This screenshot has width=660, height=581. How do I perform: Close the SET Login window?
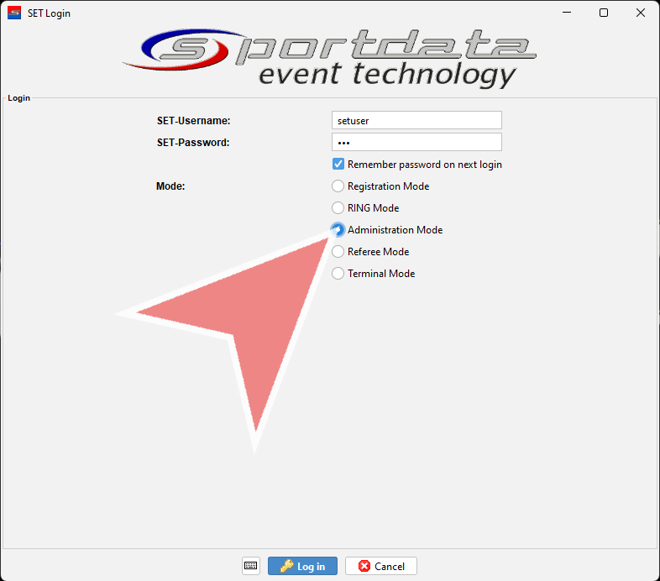pyautogui.click(x=641, y=13)
